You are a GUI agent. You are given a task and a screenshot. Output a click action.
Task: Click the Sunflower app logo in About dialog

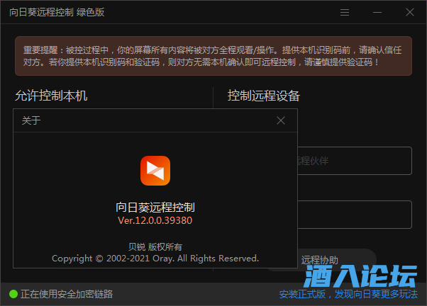tap(155, 171)
